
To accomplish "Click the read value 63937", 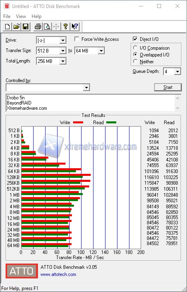I will (172, 165).
